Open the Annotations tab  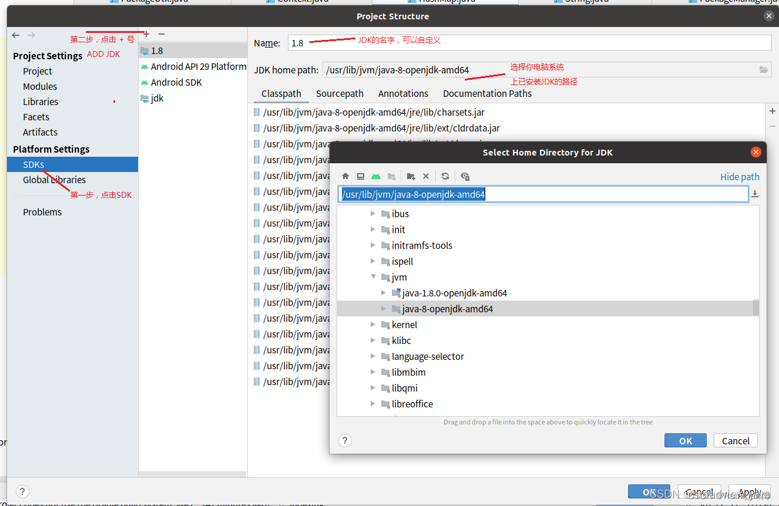403,93
